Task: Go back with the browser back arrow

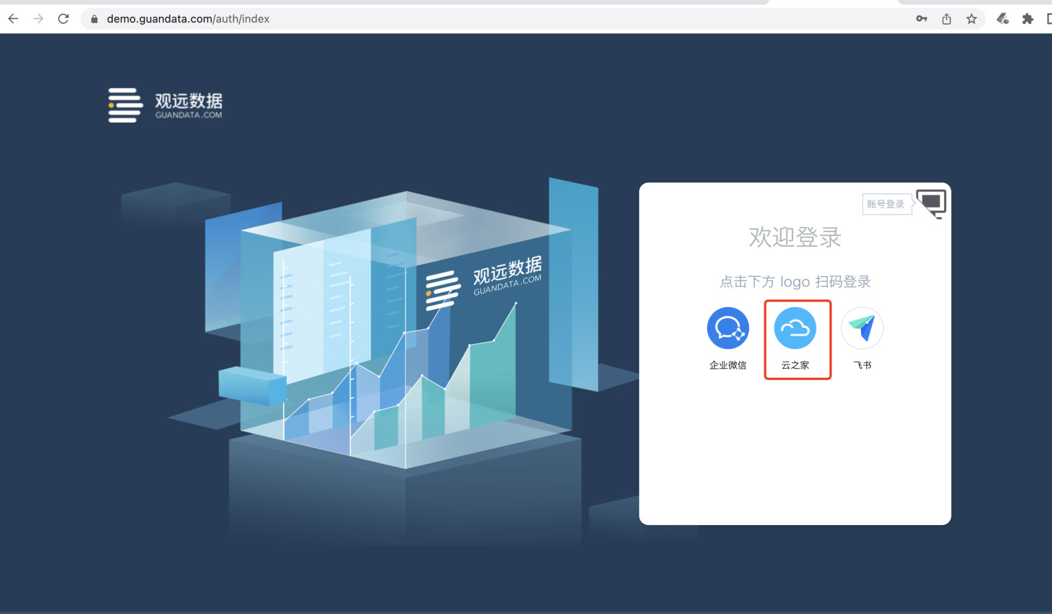Action: 13,19
